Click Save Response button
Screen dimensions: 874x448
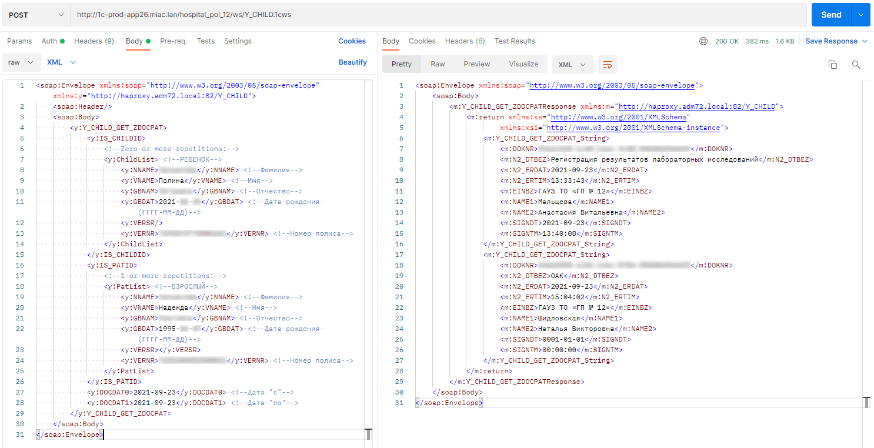[x=836, y=41]
